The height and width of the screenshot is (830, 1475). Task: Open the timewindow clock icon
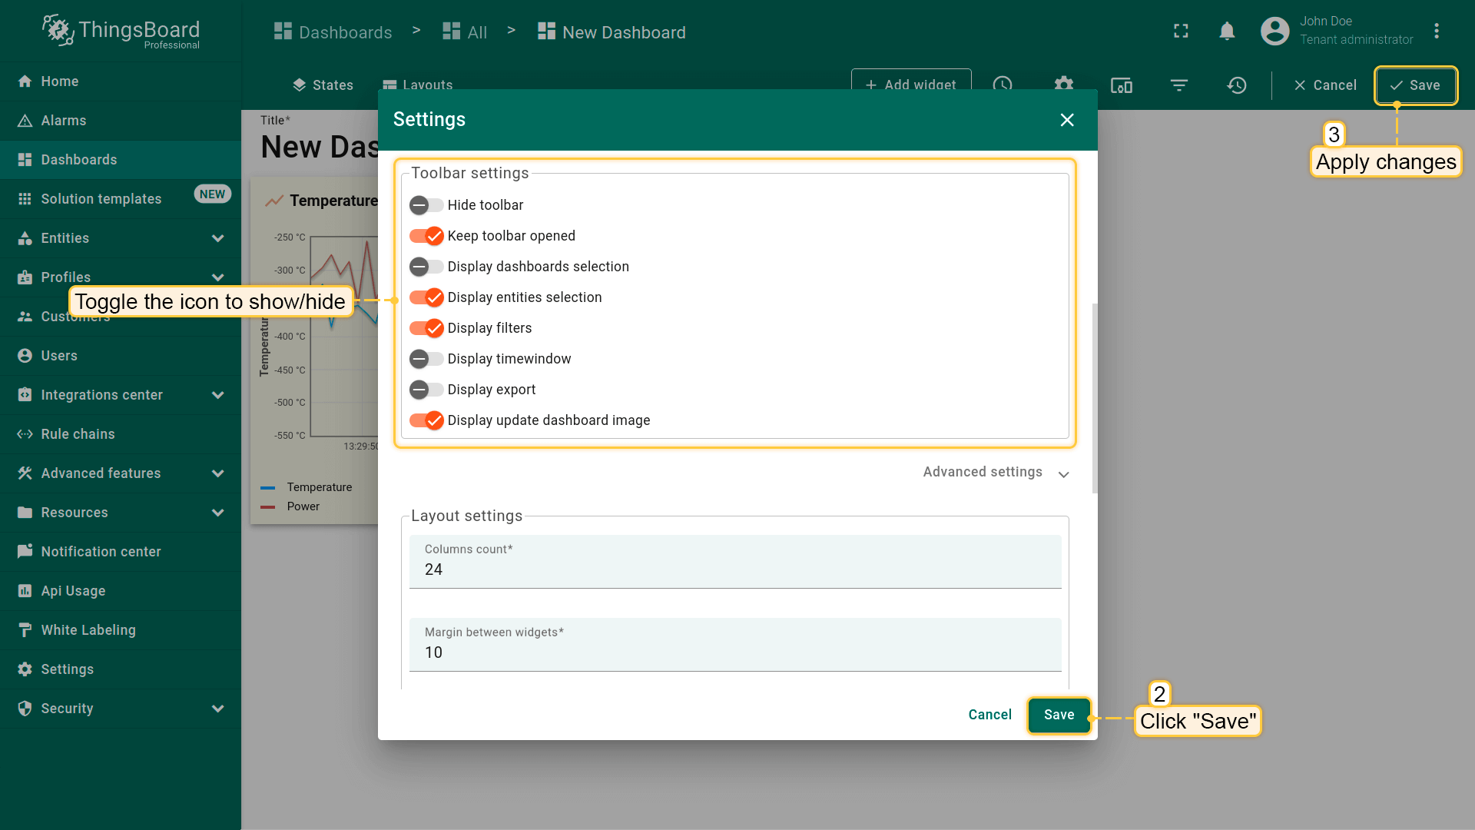(x=1003, y=85)
